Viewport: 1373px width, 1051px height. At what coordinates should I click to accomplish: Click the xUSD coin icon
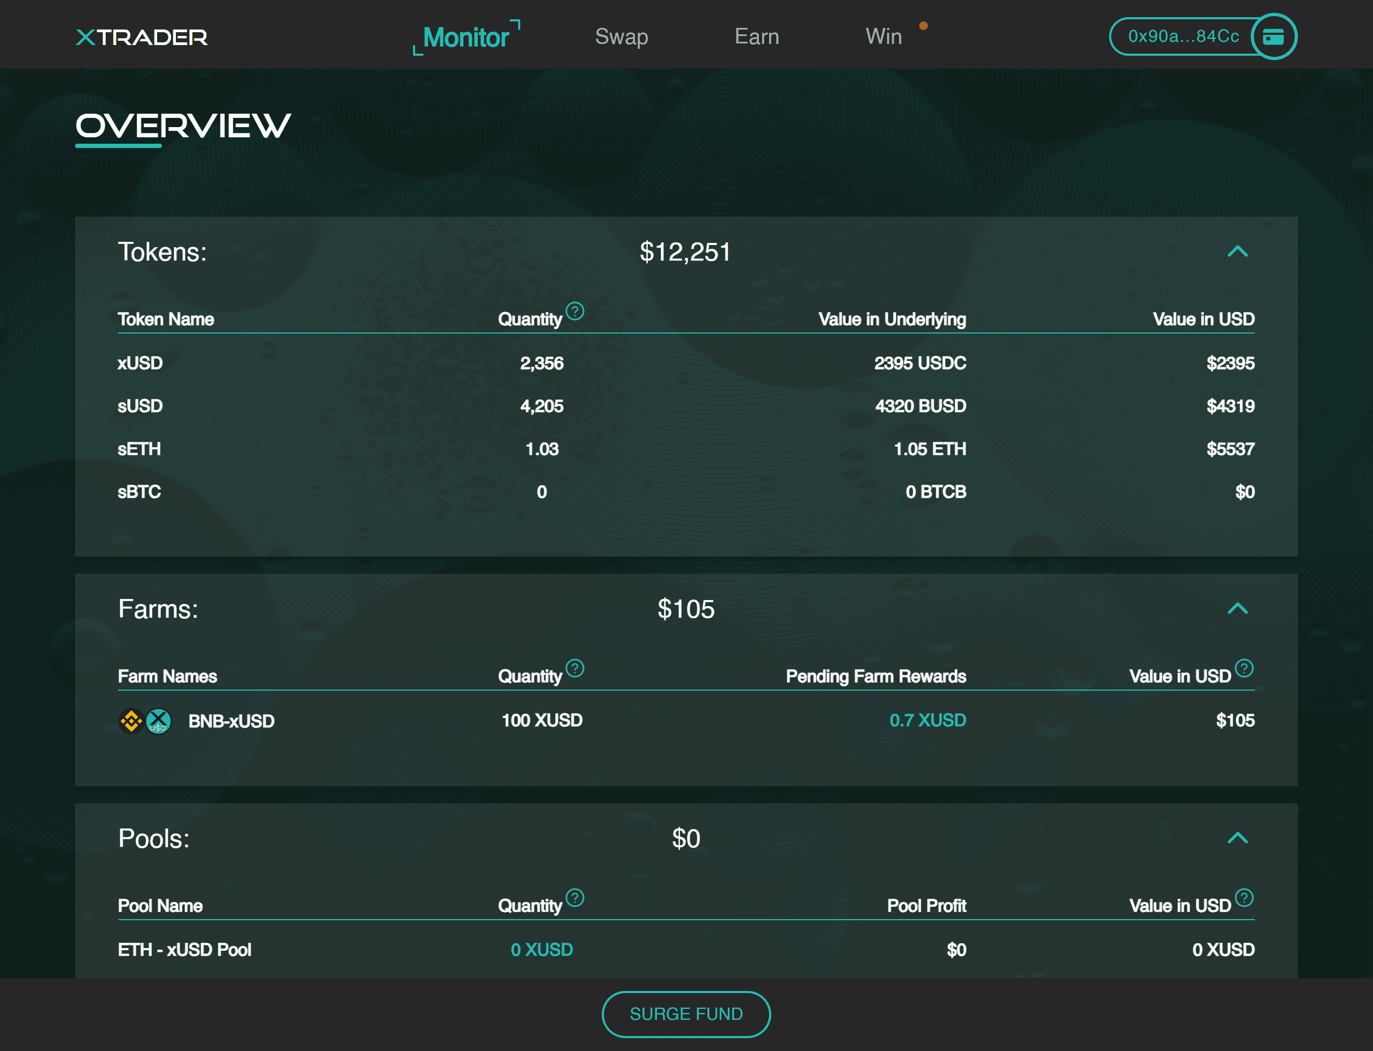point(158,721)
